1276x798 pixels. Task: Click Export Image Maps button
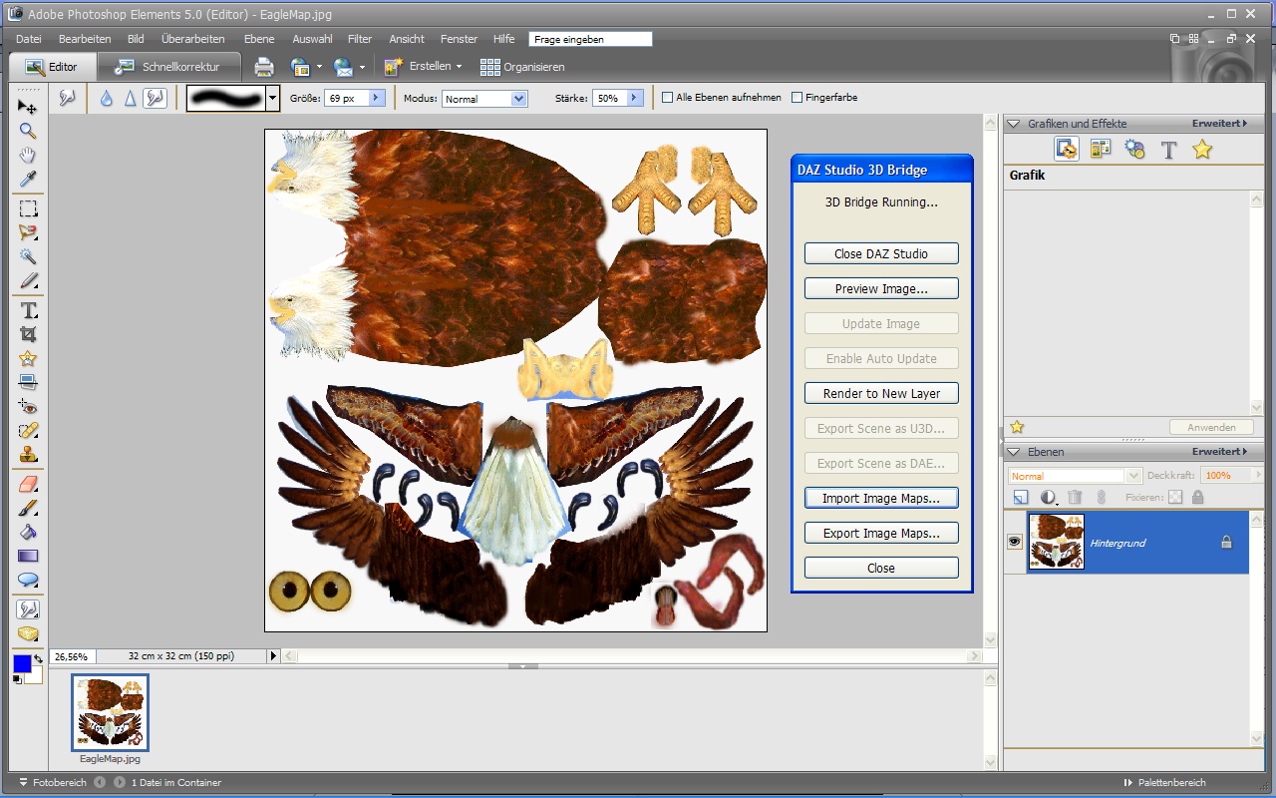coord(881,533)
